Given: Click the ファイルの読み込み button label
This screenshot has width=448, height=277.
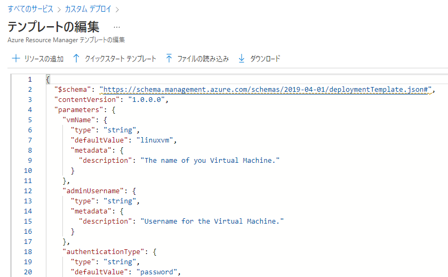Looking at the screenshot, I should pos(203,59).
